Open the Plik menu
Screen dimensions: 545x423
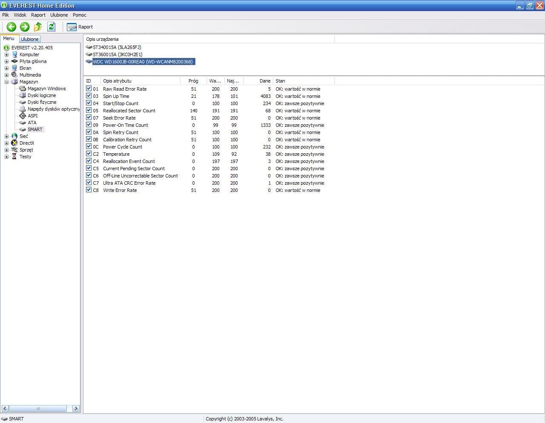(x=6, y=15)
